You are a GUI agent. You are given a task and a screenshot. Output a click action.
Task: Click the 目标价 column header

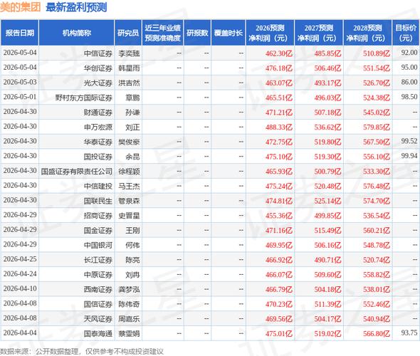coord(406,33)
